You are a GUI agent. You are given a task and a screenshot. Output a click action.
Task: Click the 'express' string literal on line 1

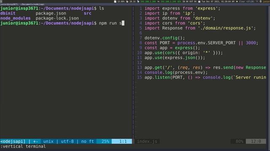click(x=206, y=8)
